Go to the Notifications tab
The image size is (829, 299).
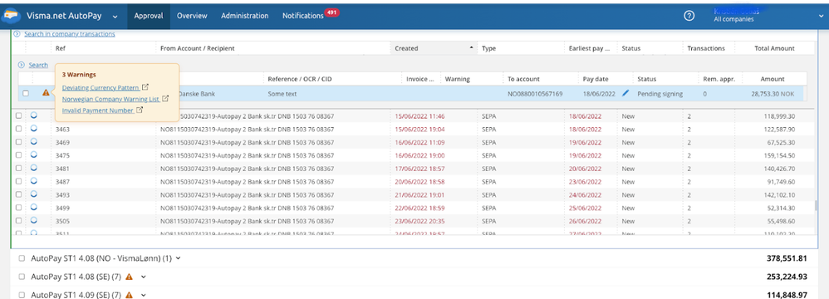302,16
